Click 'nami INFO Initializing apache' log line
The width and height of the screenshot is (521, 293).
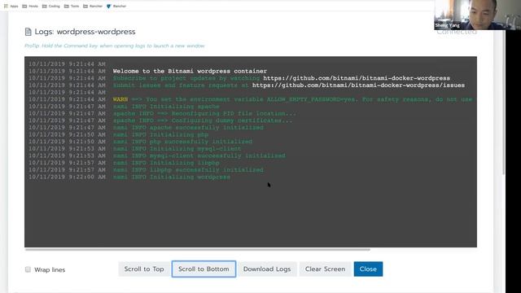166,107
